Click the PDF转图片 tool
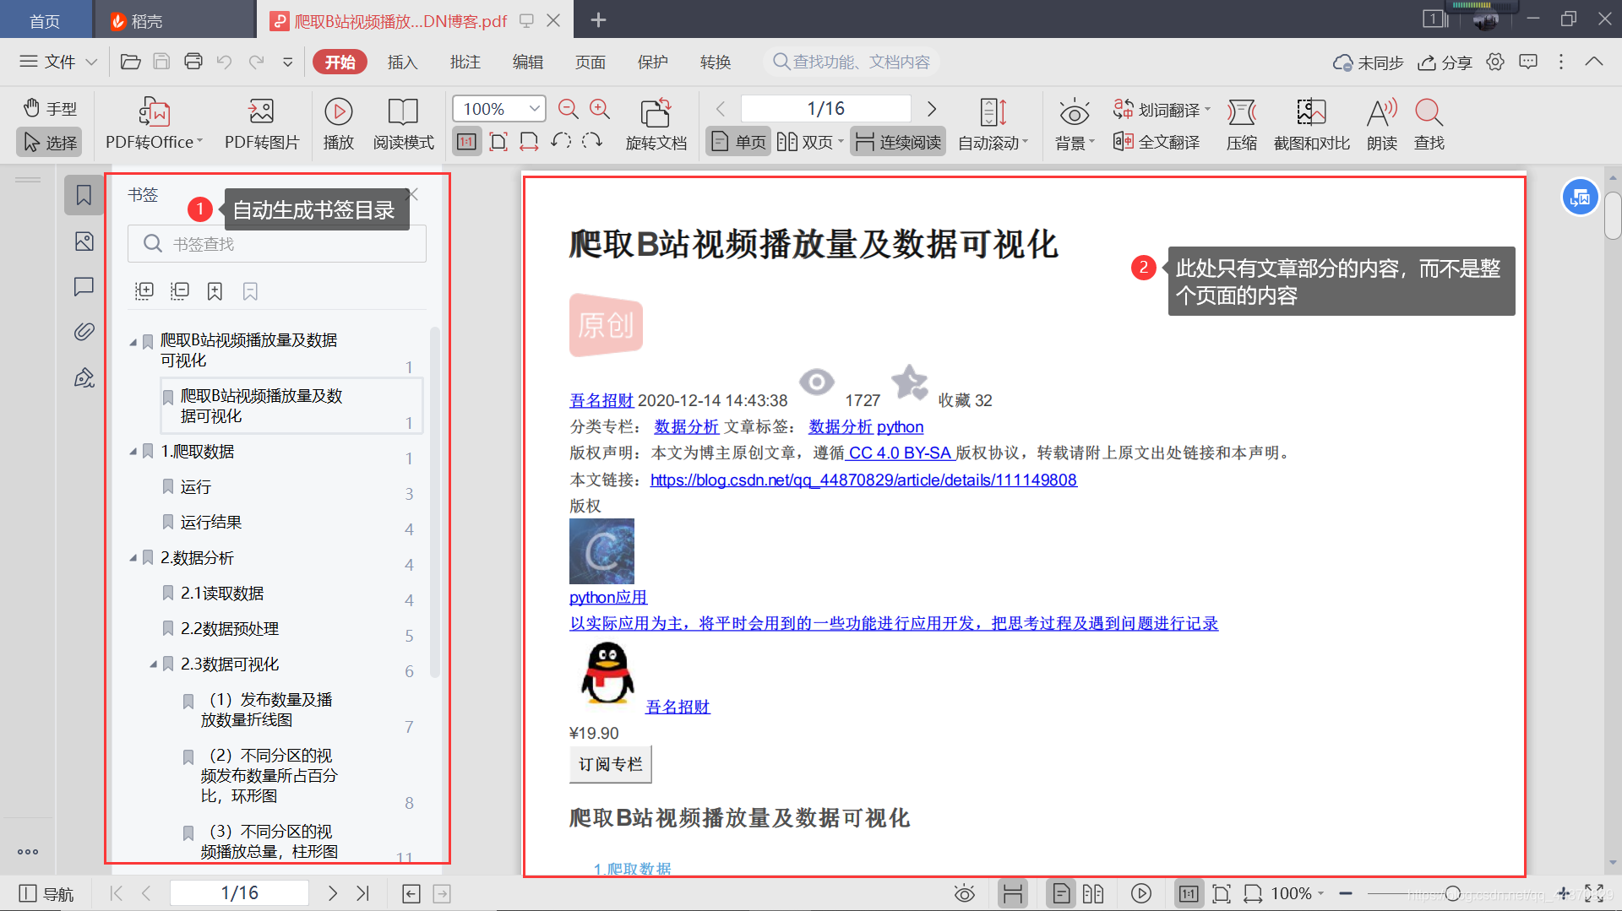The width and height of the screenshot is (1622, 911). coord(262,124)
